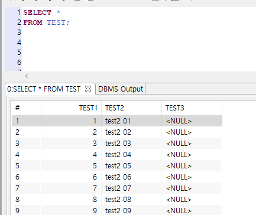This screenshot has height=215, width=256.
Task: Click the FROM keyword in the editor
Action: [x=33, y=22]
